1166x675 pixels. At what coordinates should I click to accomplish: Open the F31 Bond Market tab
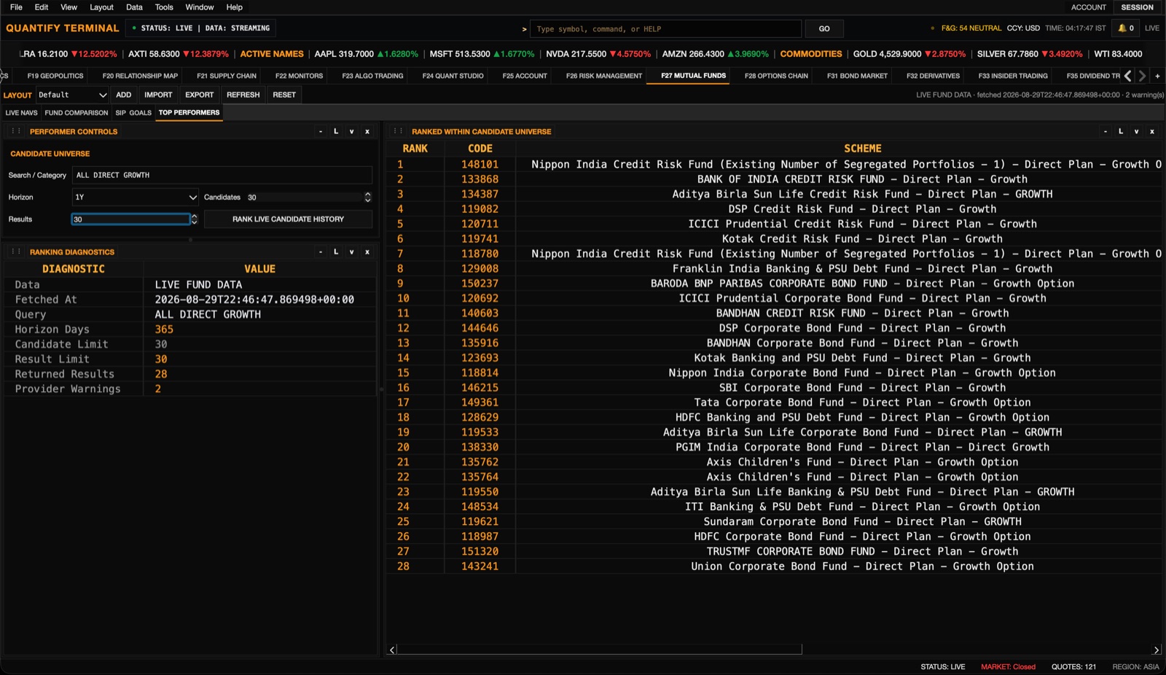857,76
